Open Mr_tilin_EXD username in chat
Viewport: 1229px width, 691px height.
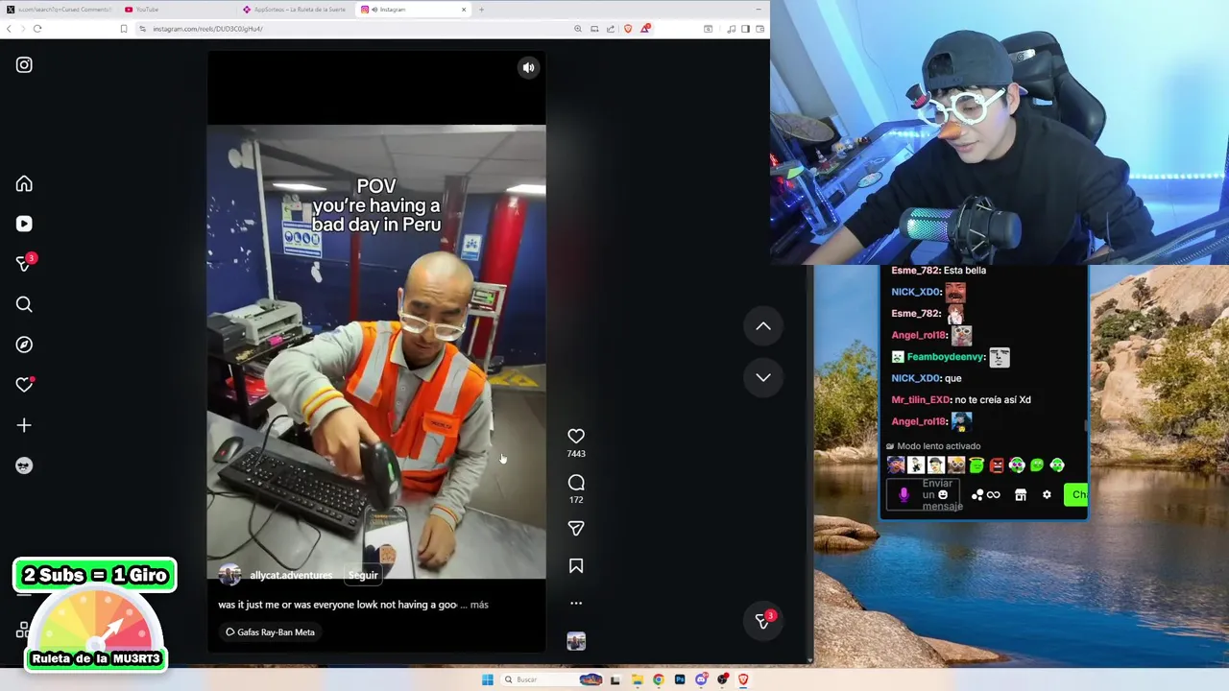click(921, 400)
